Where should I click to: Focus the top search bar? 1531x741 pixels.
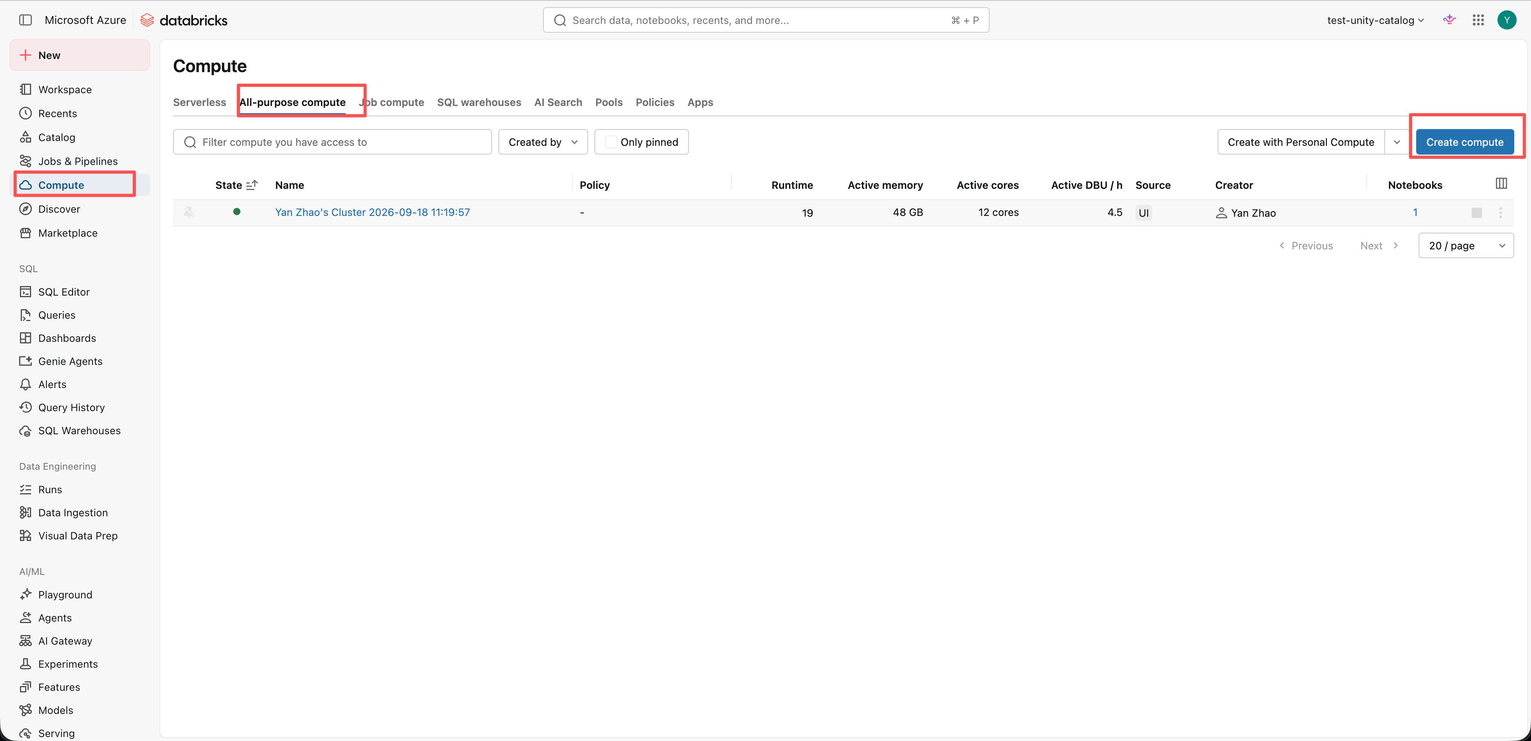(765, 20)
